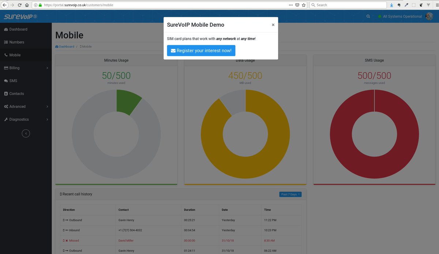
Task: Close the SureVoIP Mobile Demo dialog
Action: coord(273,25)
